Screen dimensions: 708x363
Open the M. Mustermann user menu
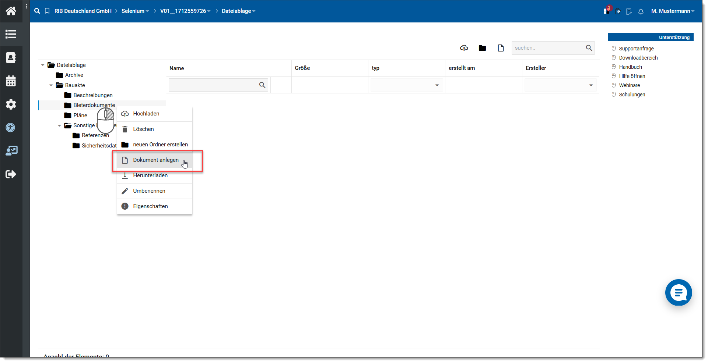click(x=672, y=11)
